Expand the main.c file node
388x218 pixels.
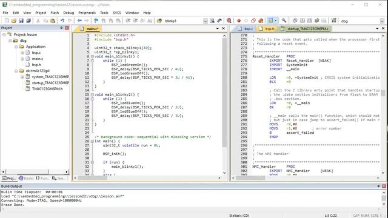(x=22, y=59)
